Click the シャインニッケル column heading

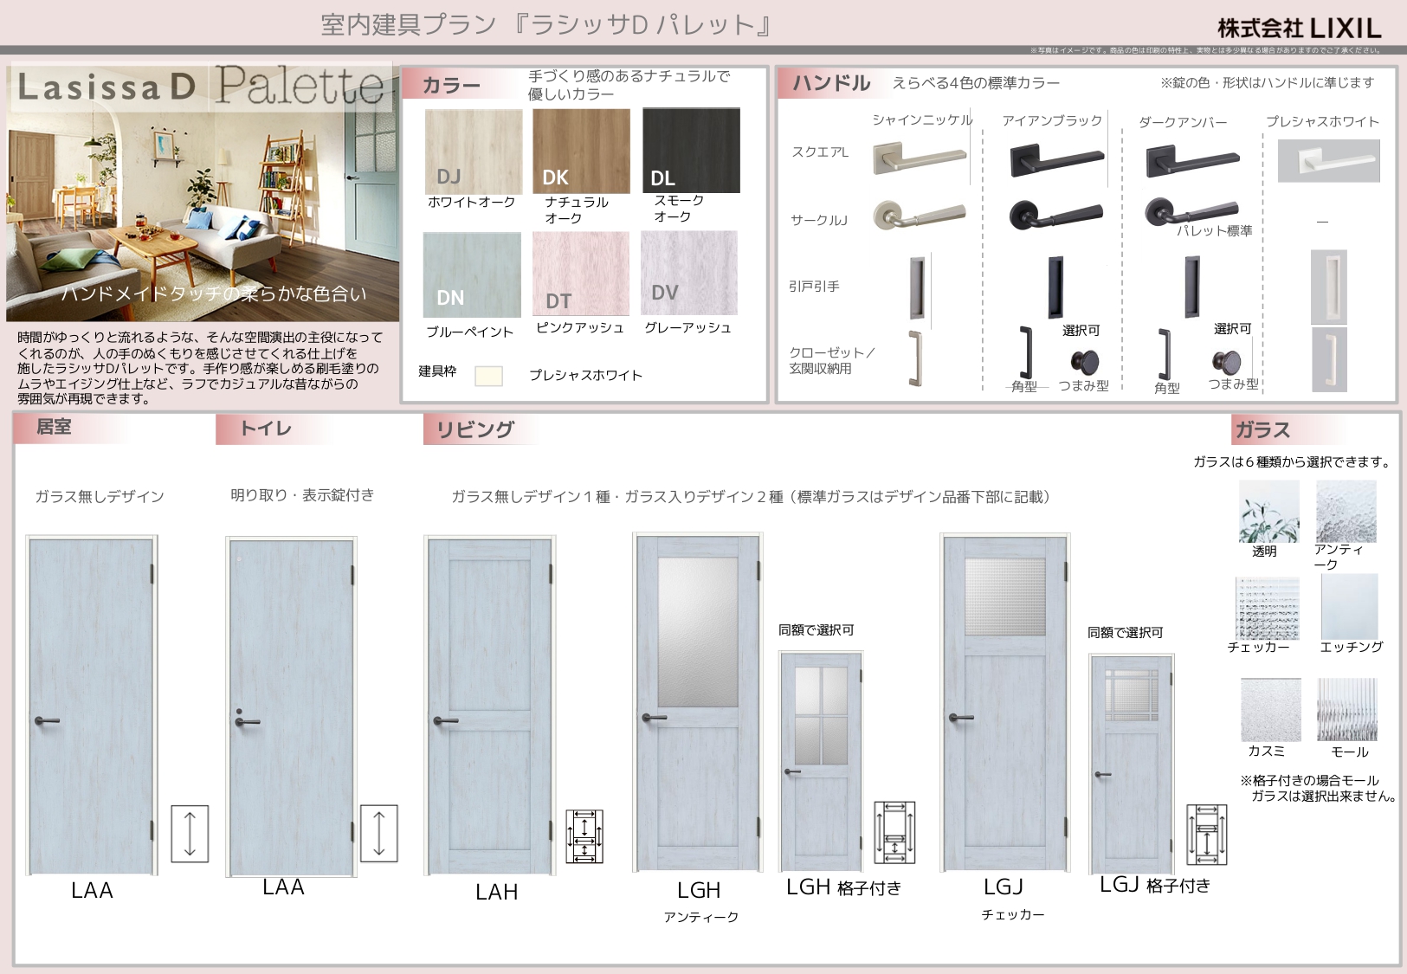click(x=922, y=120)
